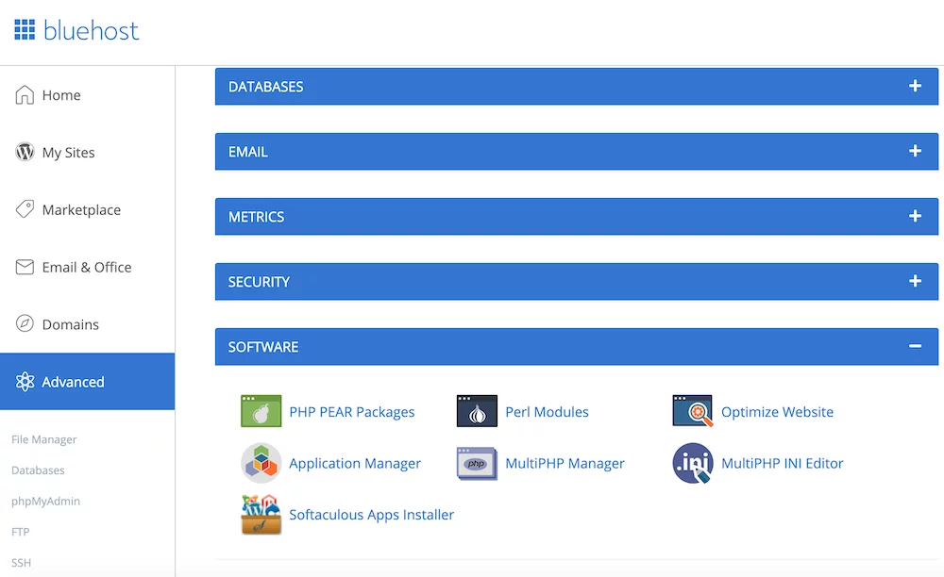
Task: Click the bluehost wordmark text
Action: point(91,30)
